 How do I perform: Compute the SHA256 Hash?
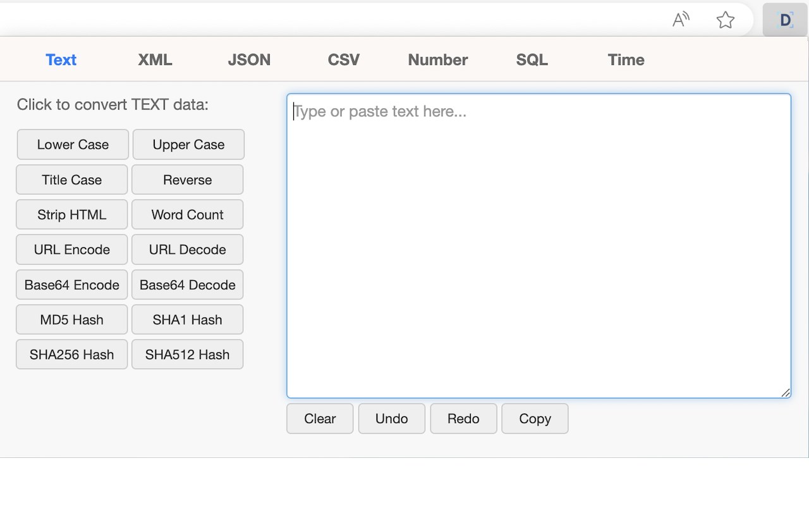click(72, 354)
